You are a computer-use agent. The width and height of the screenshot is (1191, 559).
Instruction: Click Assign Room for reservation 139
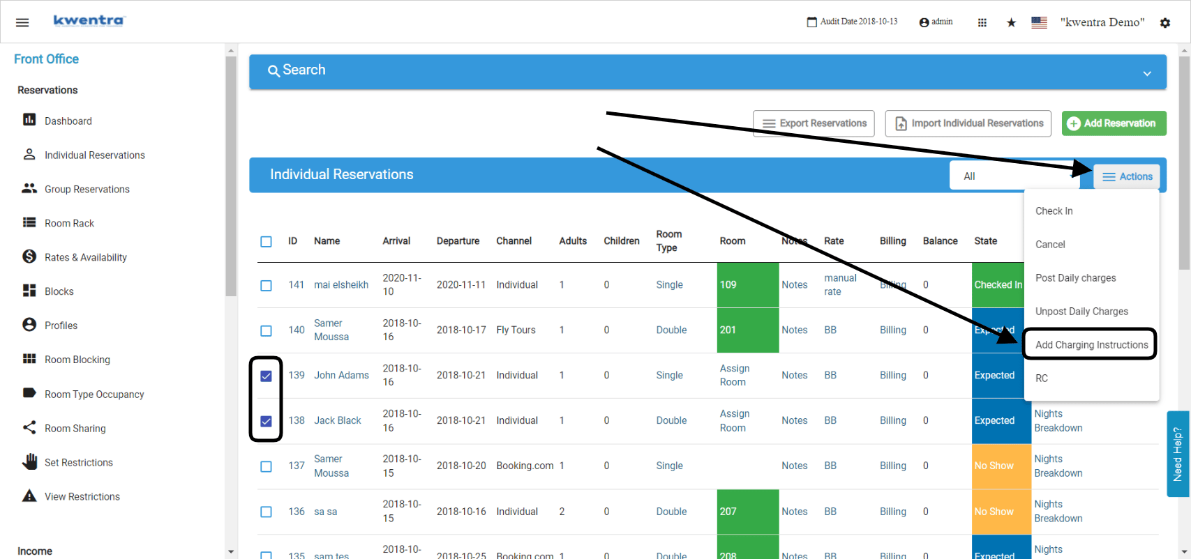(735, 375)
